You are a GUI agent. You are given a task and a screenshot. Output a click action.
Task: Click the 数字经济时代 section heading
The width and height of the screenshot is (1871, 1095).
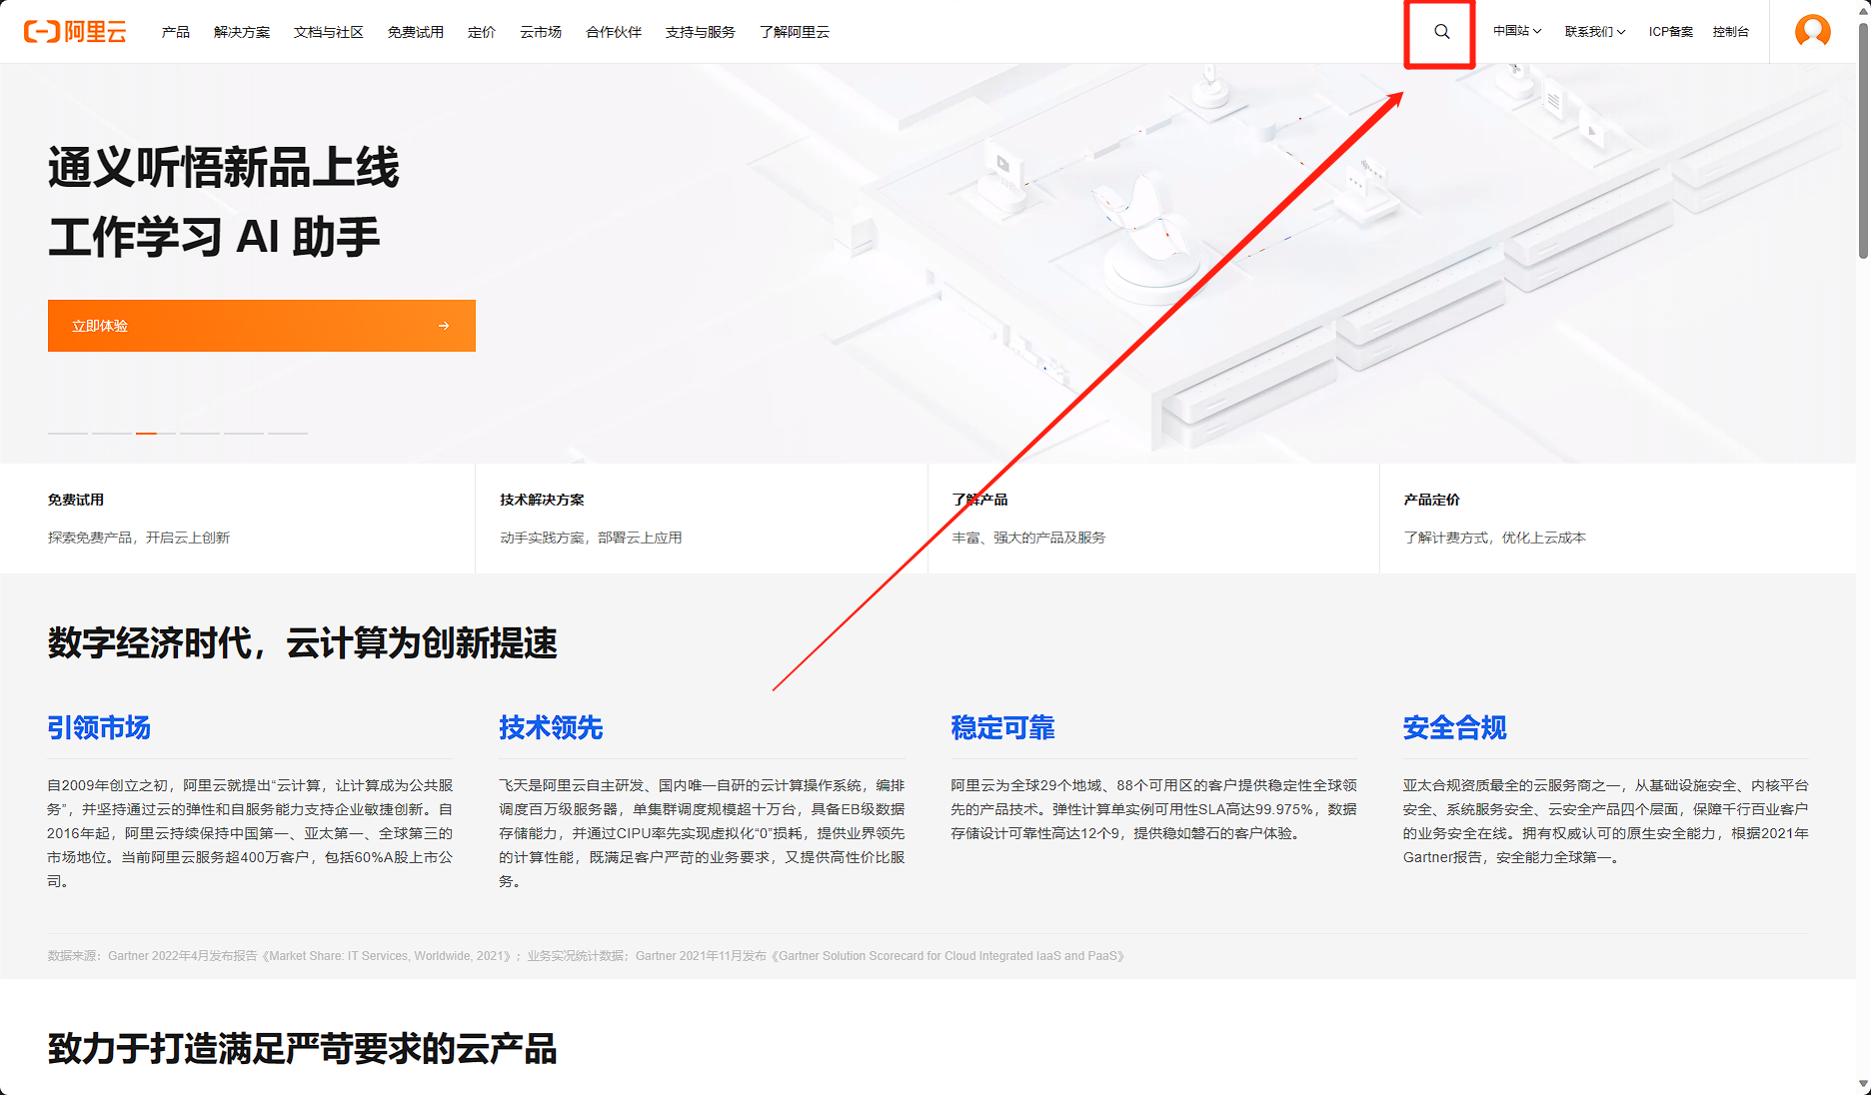pos(302,642)
